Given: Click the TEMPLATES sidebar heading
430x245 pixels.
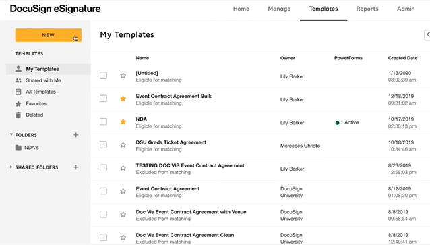Looking at the screenshot, I should [29, 53].
